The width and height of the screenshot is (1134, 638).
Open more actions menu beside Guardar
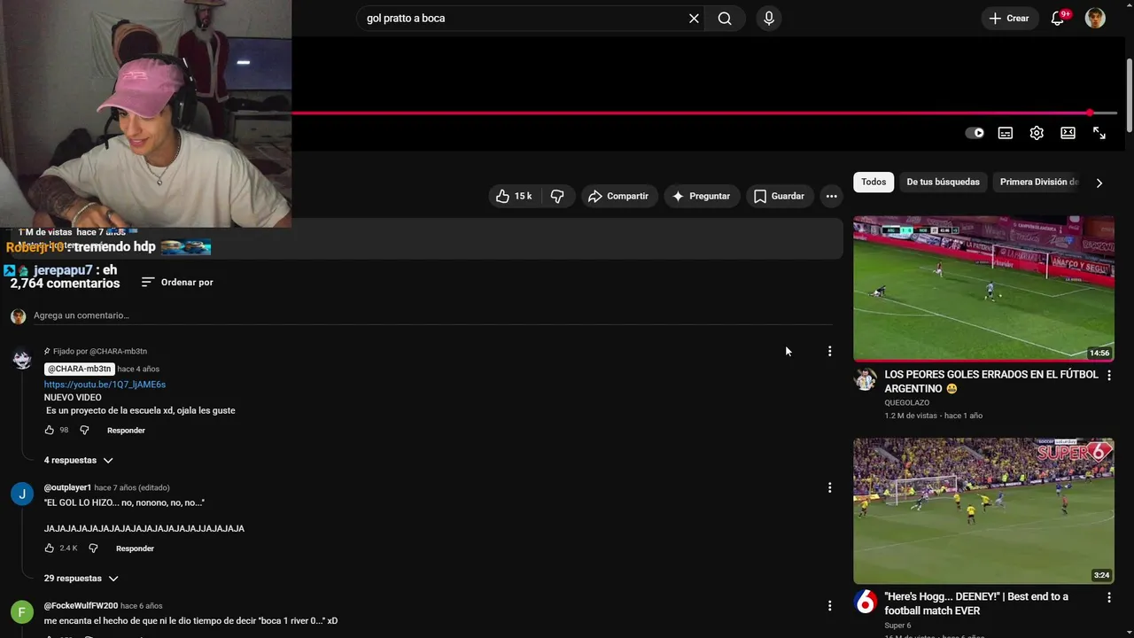(831, 196)
